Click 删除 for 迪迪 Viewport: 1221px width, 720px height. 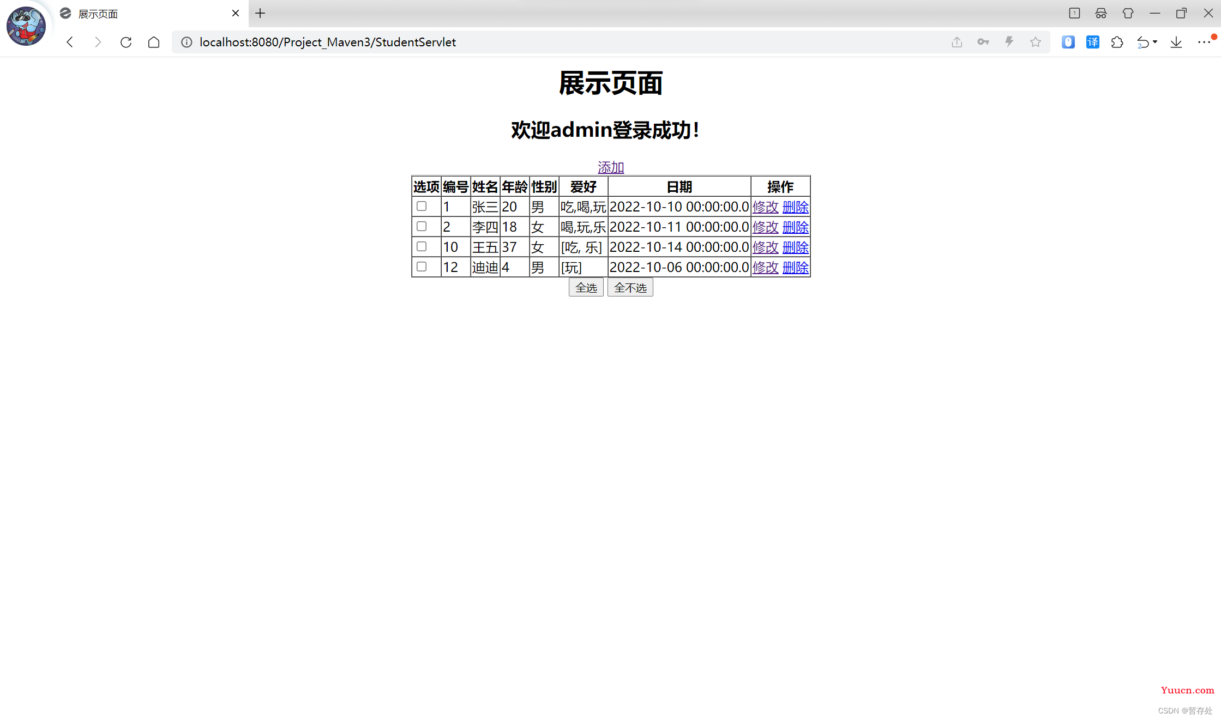(796, 268)
